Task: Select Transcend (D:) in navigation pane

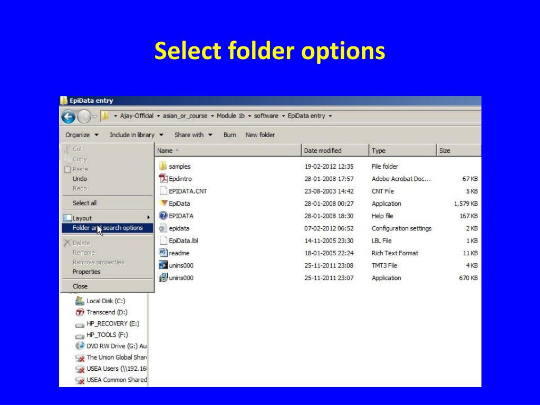Action: tap(107, 312)
